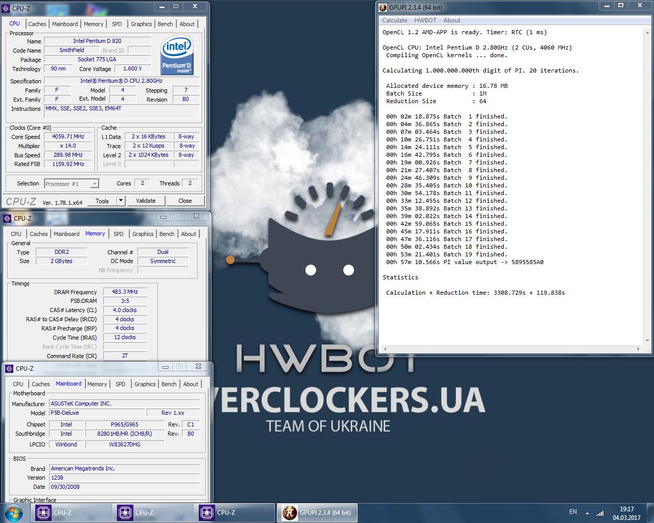The height and width of the screenshot is (523, 654).
Task: Click the processor name Intel Pentium D 820
Action: click(97, 41)
